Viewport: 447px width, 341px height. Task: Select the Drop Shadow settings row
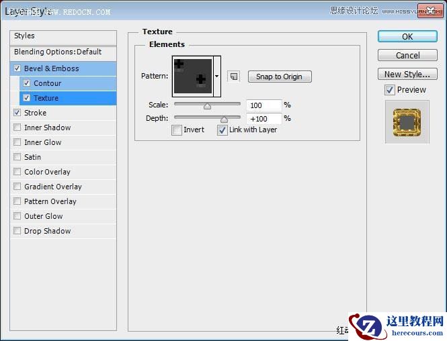point(63,231)
